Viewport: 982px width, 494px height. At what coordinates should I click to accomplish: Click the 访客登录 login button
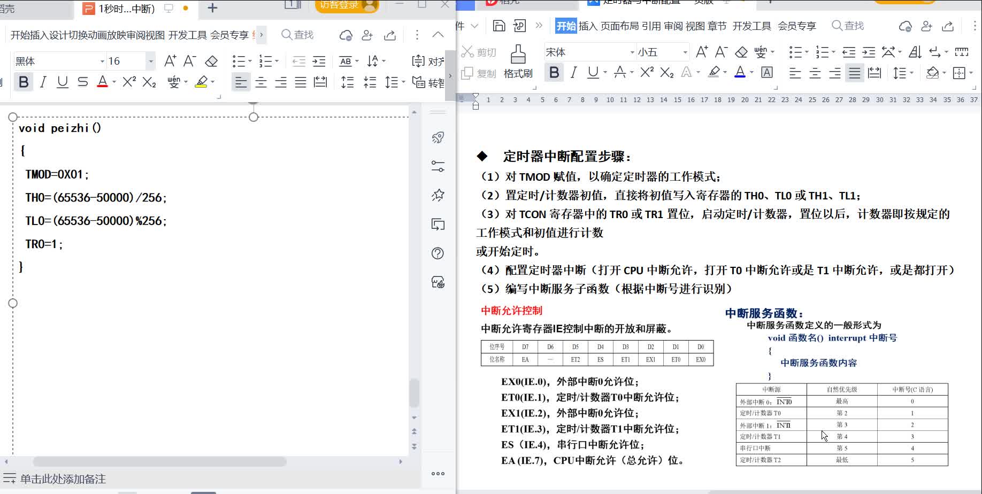[348, 6]
